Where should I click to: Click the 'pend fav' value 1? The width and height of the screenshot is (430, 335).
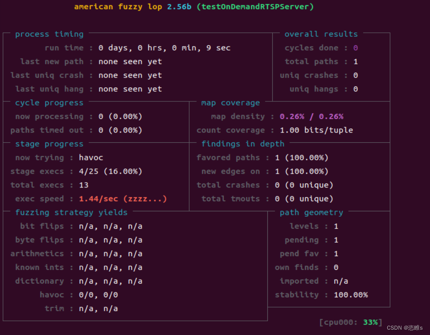(x=336, y=254)
